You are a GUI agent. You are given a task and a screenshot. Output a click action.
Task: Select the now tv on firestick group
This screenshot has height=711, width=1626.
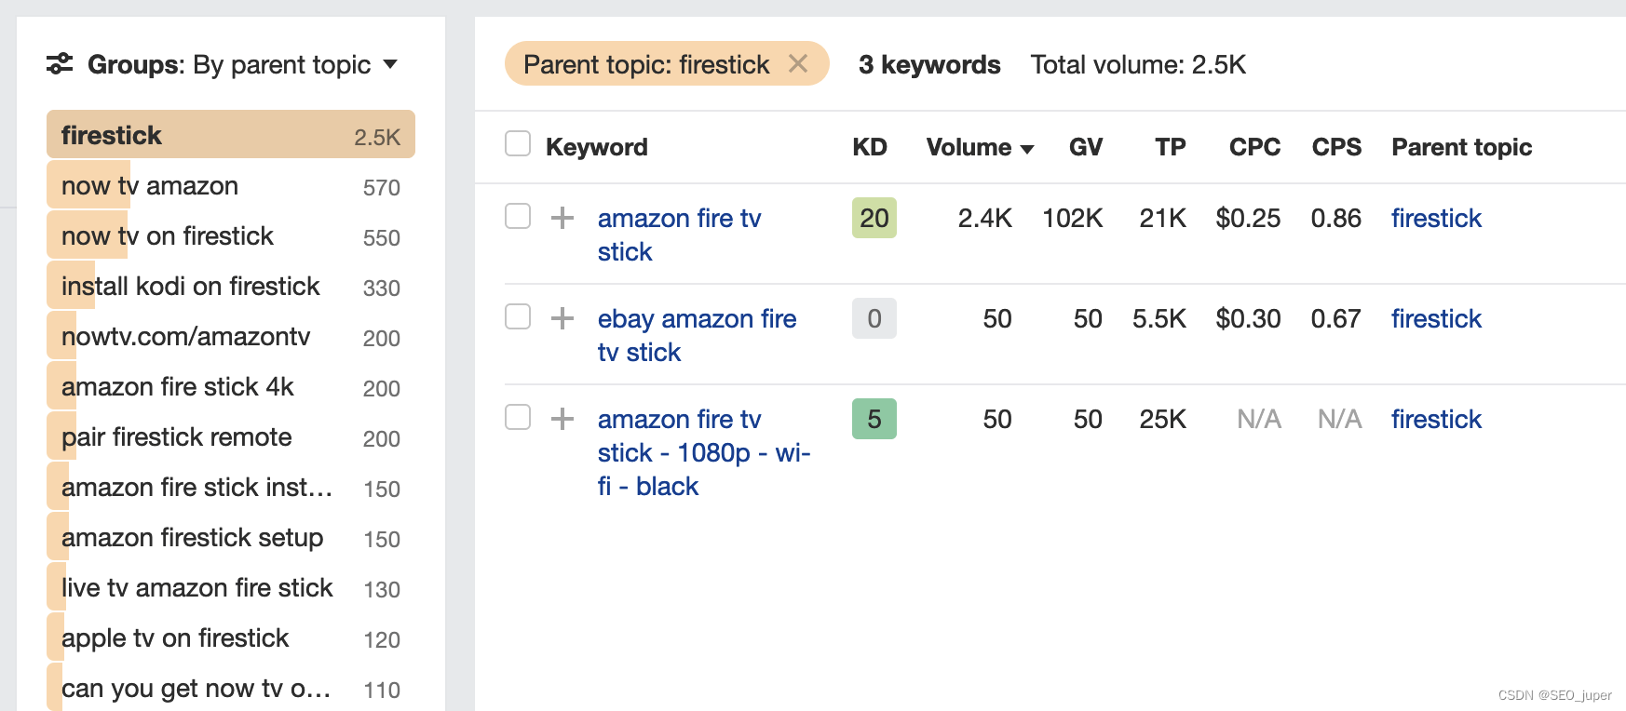tap(168, 236)
